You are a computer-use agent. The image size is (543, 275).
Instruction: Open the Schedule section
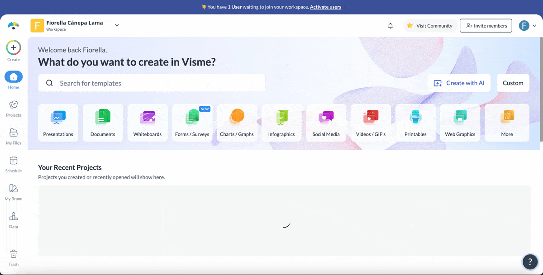[x=13, y=164]
